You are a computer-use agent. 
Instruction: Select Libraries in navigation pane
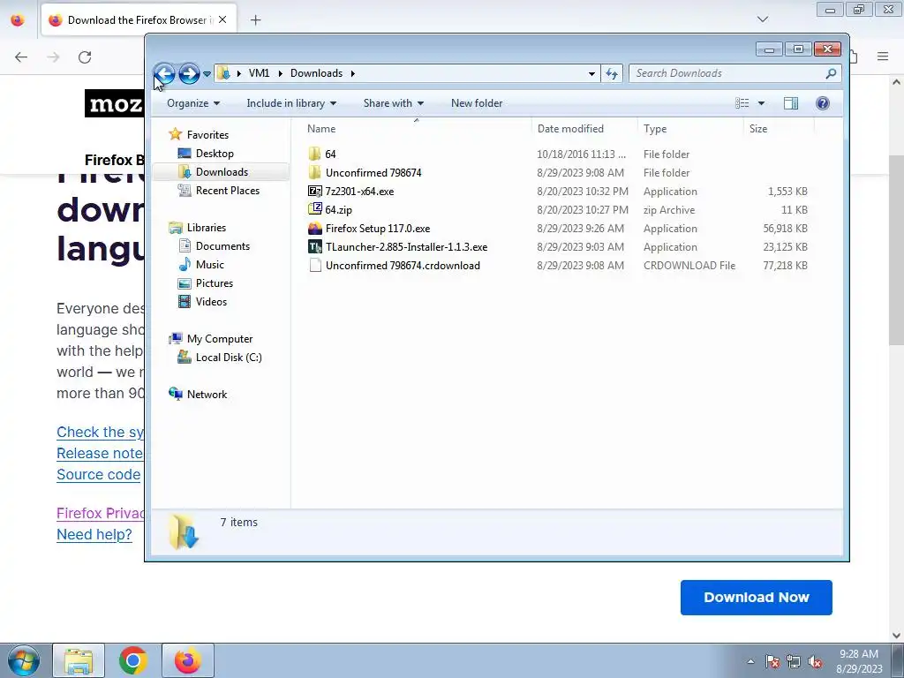pyautogui.click(x=207, y=228)
